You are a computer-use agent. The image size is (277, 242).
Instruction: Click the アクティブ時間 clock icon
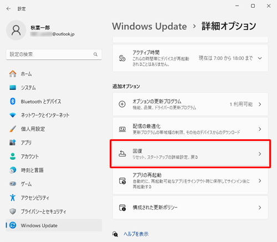(x=122, y=58)
